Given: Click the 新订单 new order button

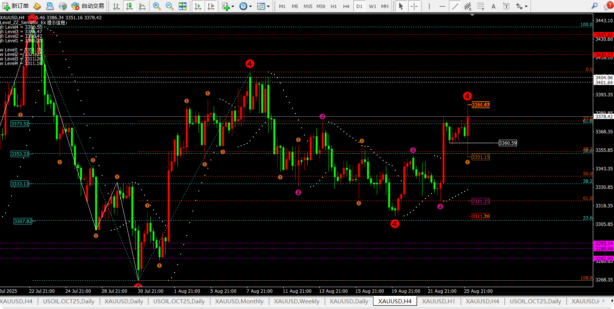Looking at the screenshot, I should coord(16,6).
